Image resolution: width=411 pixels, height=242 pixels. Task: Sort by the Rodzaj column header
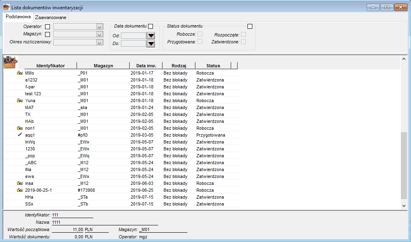179,66
